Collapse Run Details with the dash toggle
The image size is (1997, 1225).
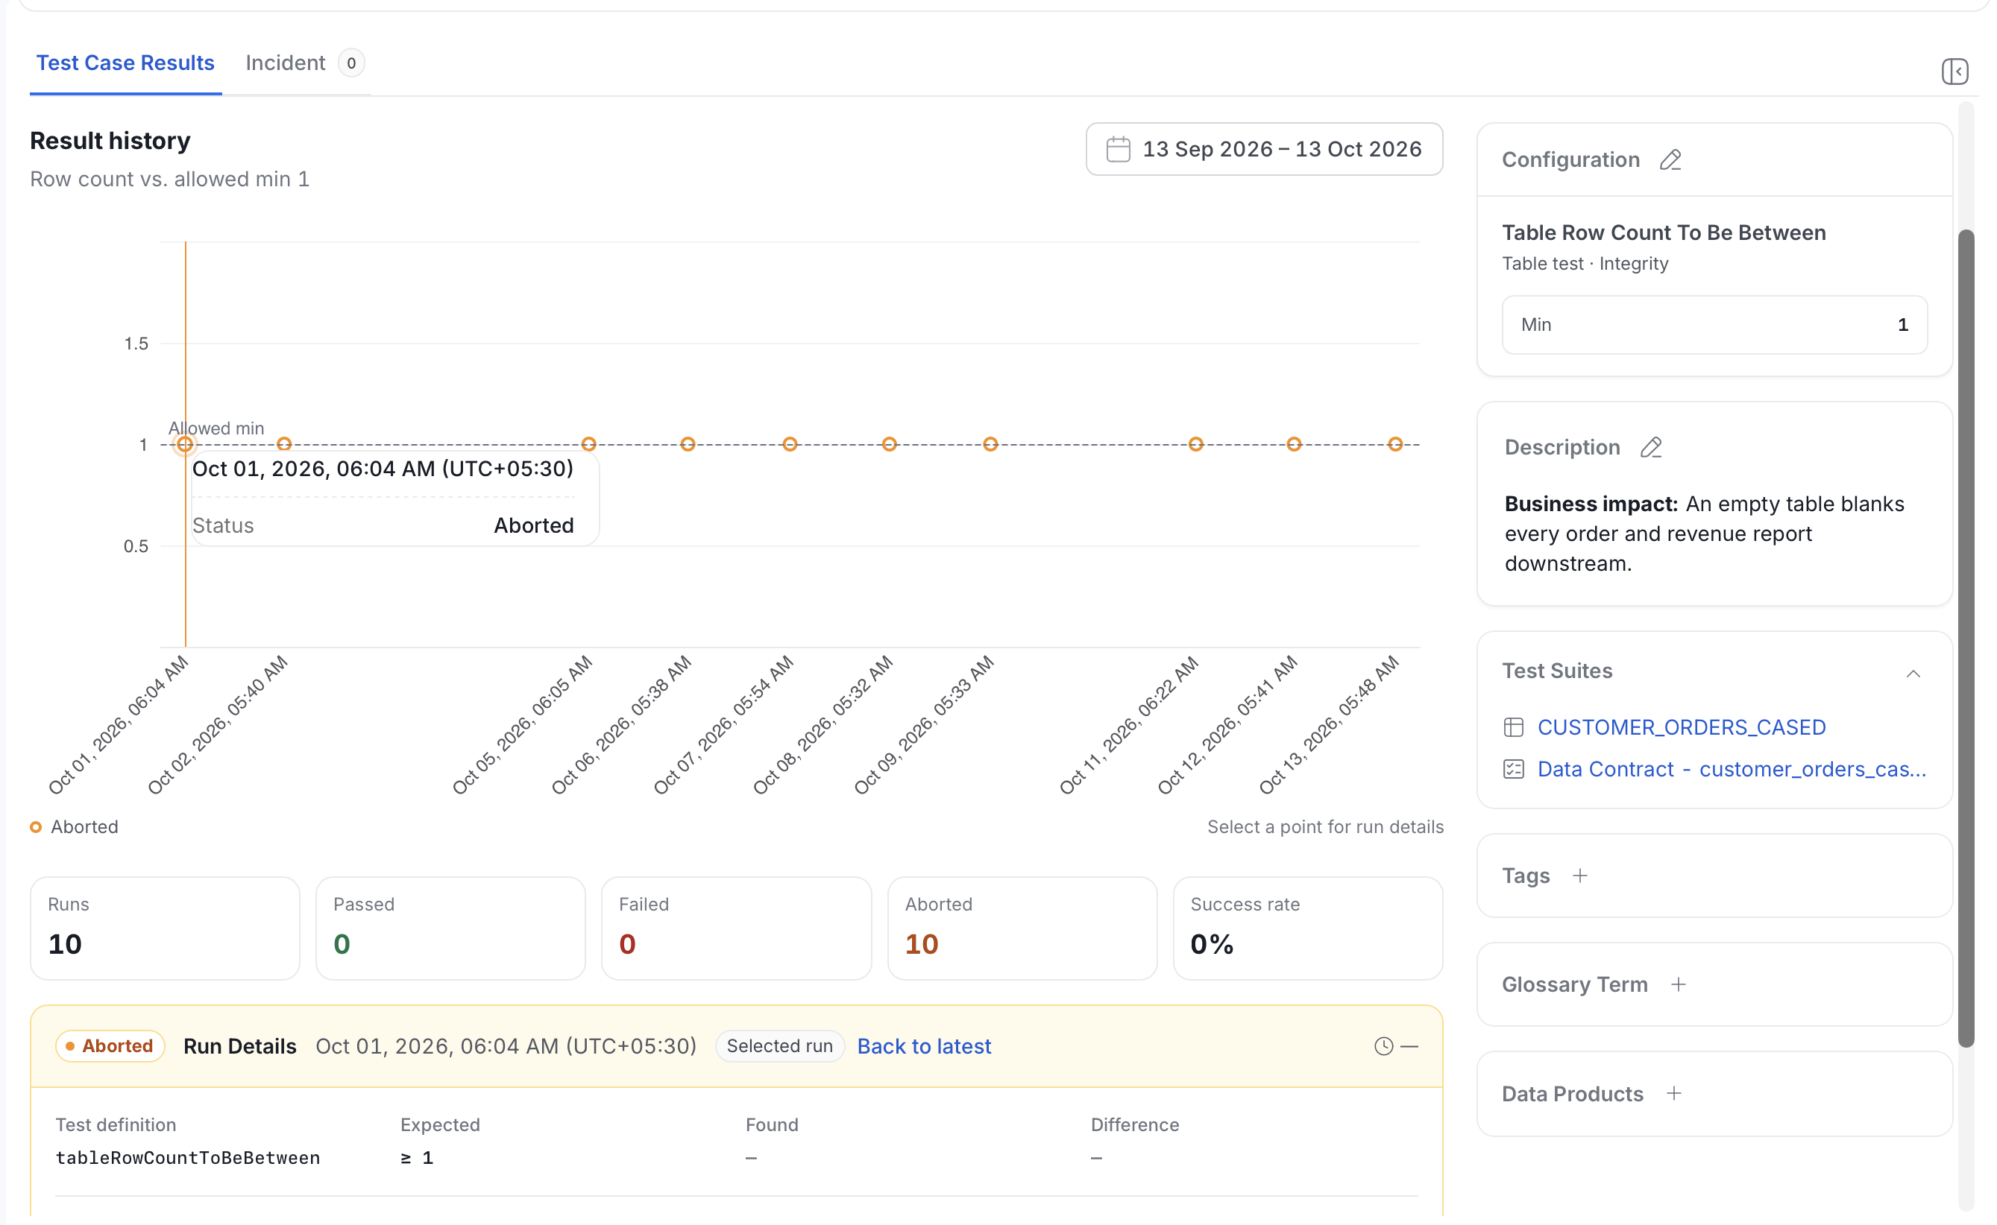pos(1409,1046)
